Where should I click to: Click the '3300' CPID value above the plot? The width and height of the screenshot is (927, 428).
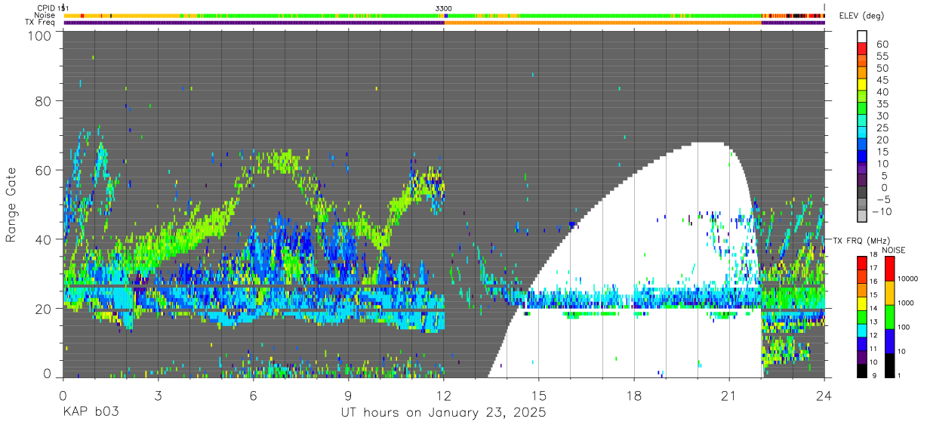444,8
